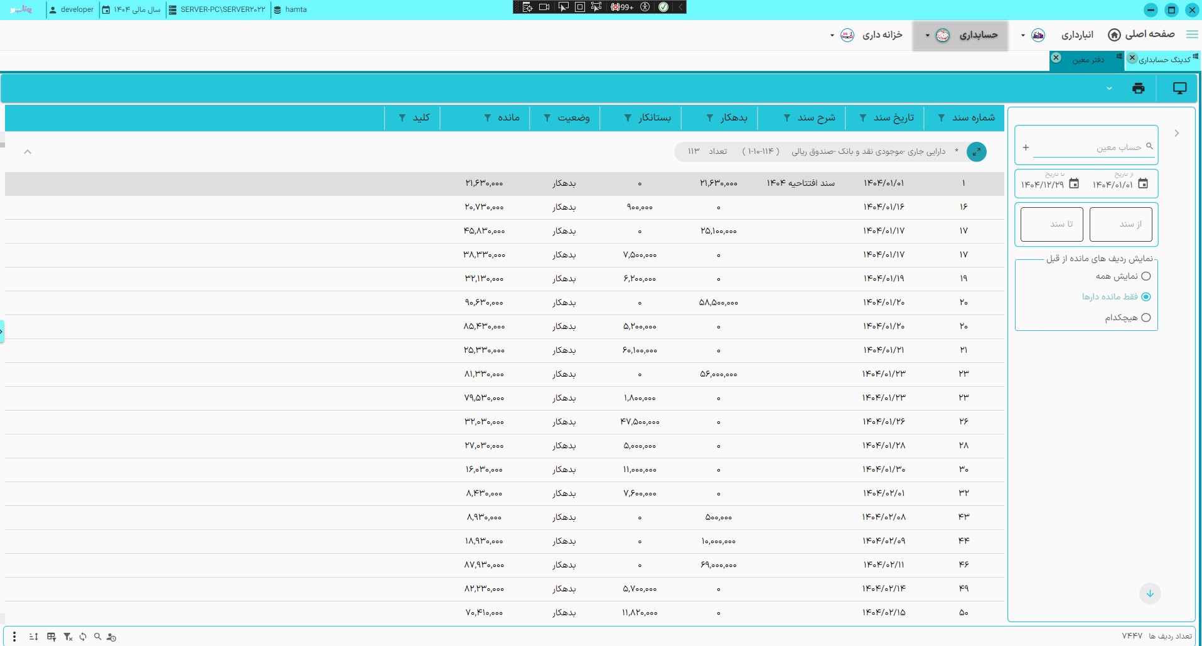Click the refresh icon in bottom bar
Image resolution: width=1202 pixels, height=646 pixels.
point(83,637)
